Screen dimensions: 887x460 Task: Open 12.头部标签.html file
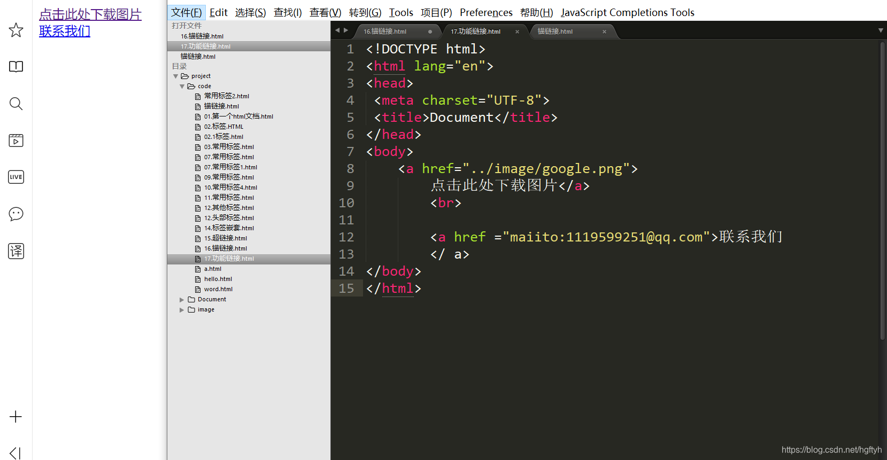(229, 218)
